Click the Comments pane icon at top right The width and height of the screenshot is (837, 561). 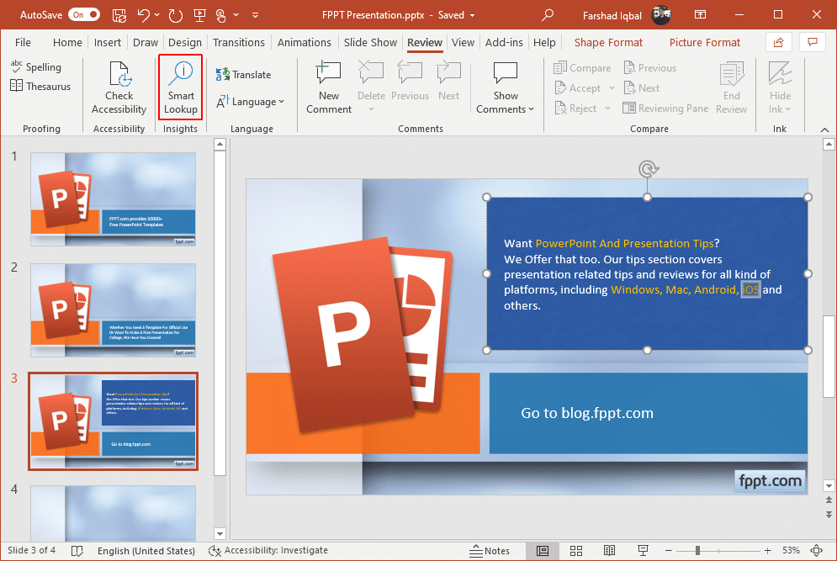point(813,42)
